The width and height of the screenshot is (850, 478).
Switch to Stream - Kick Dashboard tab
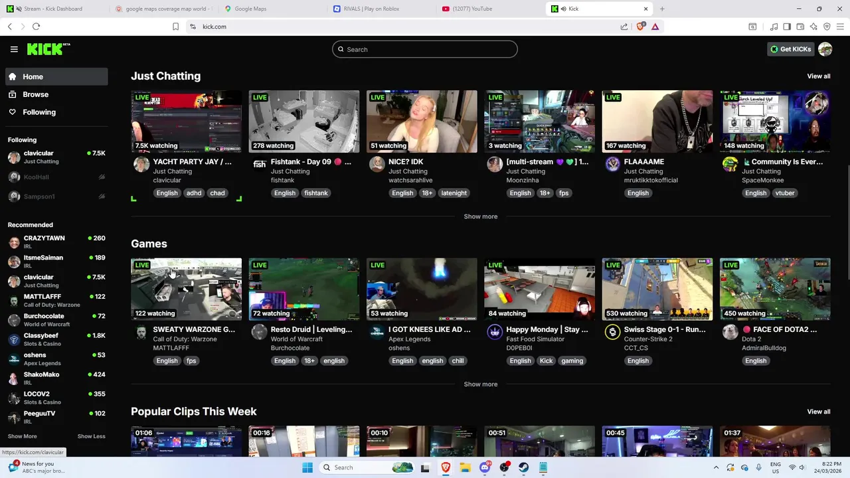click(55, 9)
